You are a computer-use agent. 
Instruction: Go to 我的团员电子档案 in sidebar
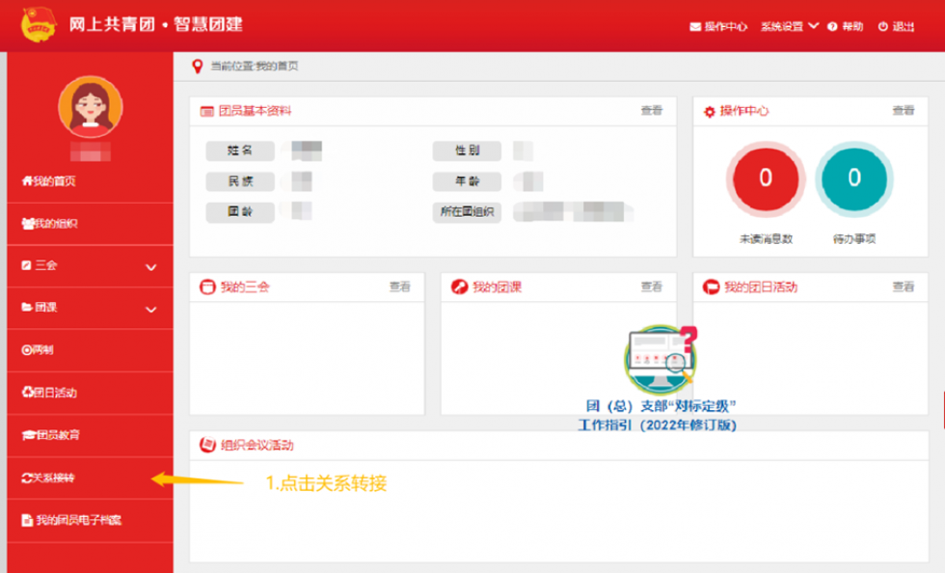(x=77, y=521)
